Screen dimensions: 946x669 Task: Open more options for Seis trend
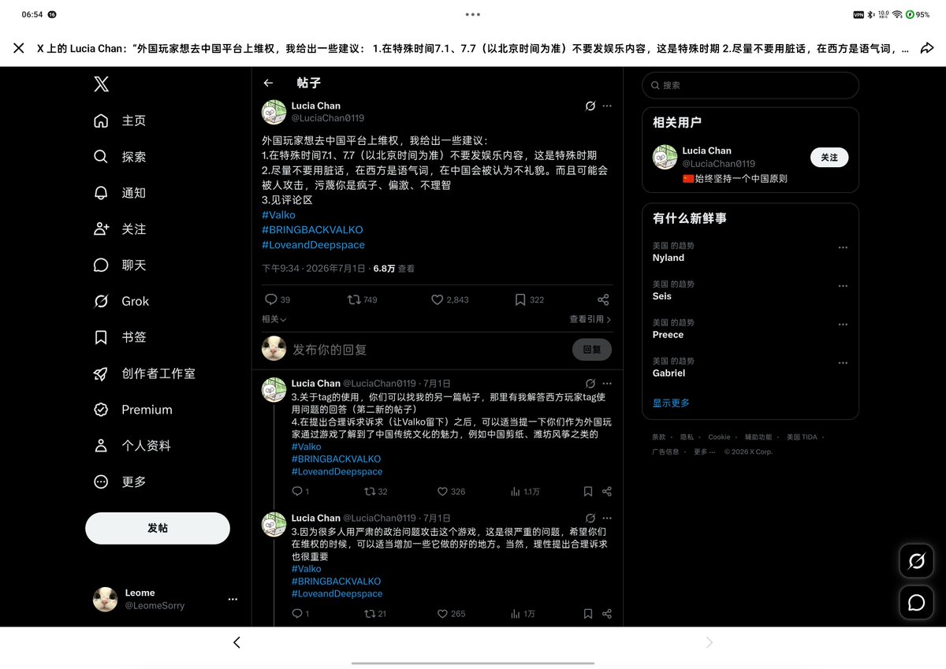pos(843,286)
